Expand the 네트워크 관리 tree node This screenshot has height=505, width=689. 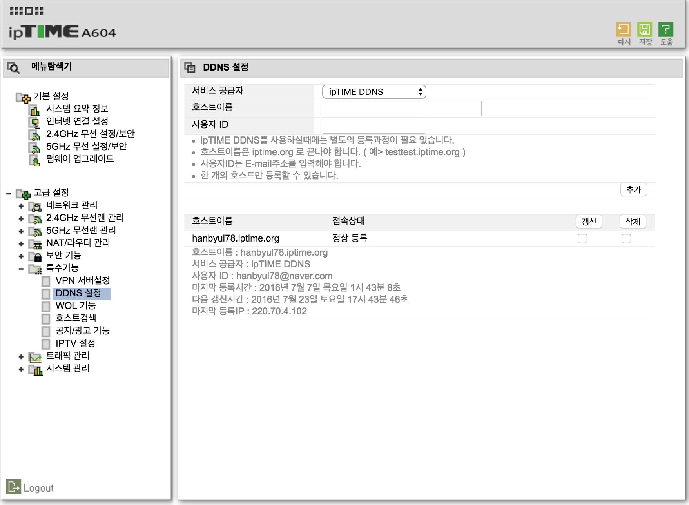21,206
